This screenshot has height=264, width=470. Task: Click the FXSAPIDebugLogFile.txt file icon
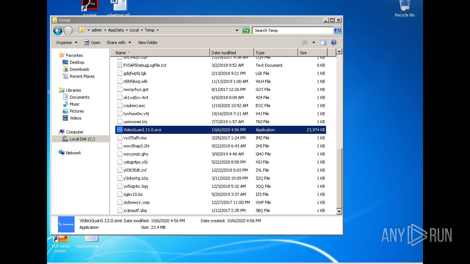tap(119, 65)
